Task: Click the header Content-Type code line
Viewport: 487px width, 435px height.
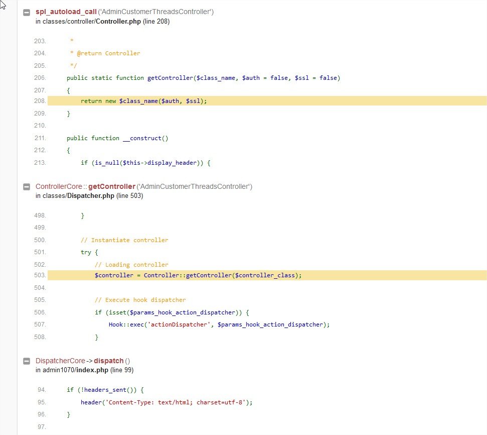Action: (x=167, y=402)
